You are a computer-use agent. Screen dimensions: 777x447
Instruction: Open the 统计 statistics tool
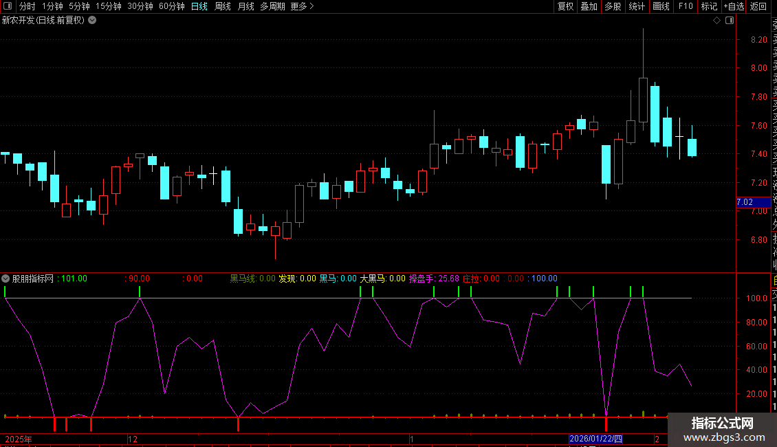637,6
